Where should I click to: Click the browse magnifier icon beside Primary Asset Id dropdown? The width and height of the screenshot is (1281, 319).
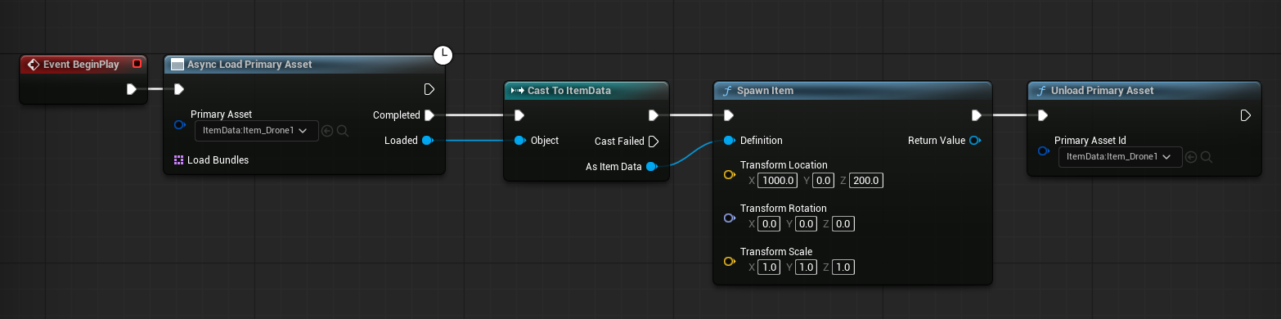click(1207, 157)
